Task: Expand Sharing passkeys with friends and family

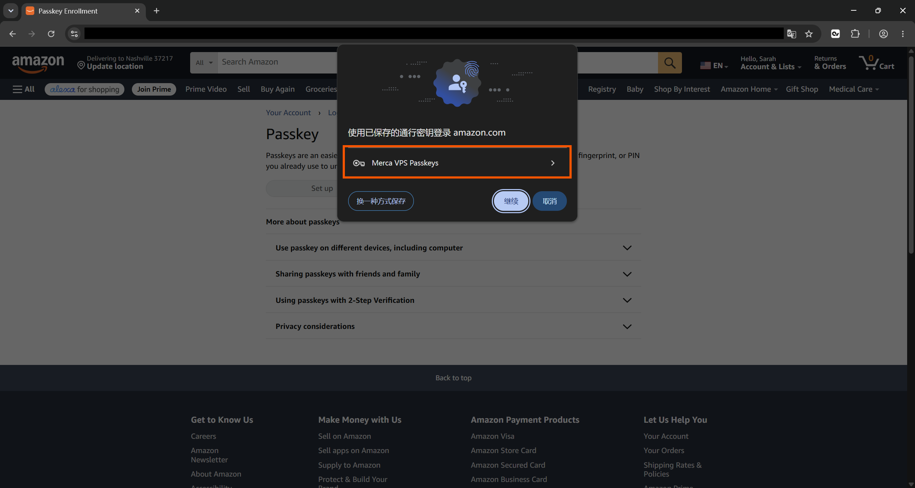Action: tap(453, 274)
